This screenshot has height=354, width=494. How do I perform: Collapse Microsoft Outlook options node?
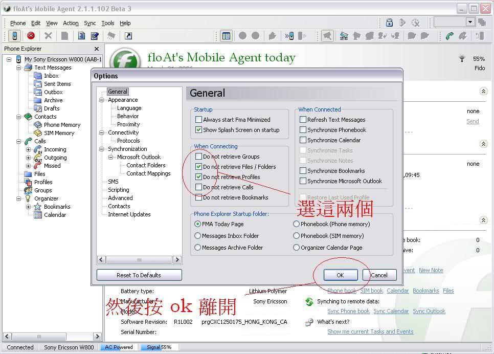pyautogui.click(x=110, y=157)
